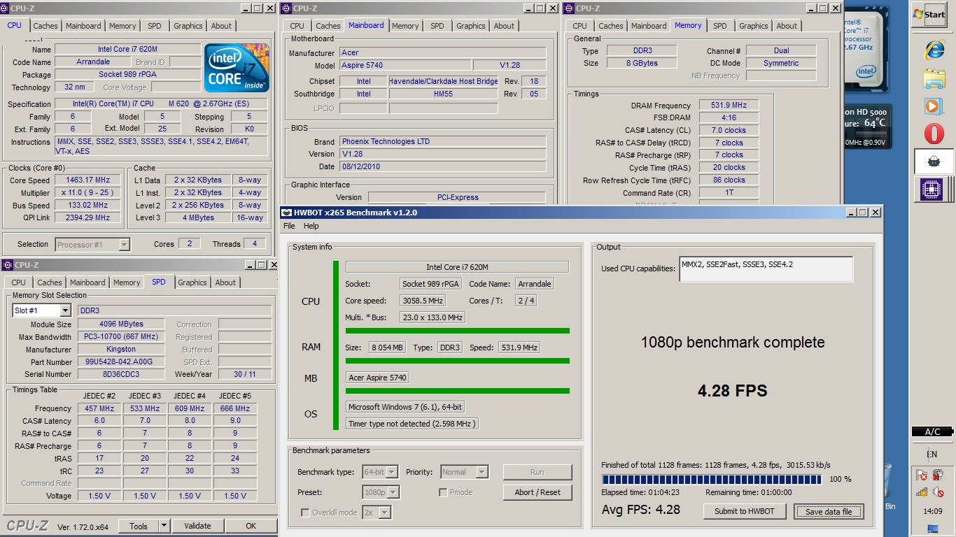
Task: Click Abort / Reset button
Action: 537,492
